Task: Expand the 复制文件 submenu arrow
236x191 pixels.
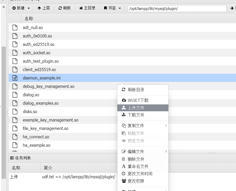Action: [x=166, y=126]
